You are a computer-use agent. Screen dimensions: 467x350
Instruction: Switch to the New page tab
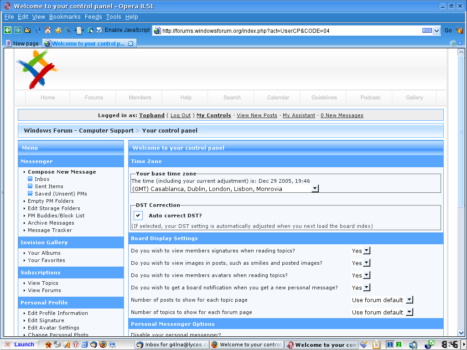coord(23,43)
